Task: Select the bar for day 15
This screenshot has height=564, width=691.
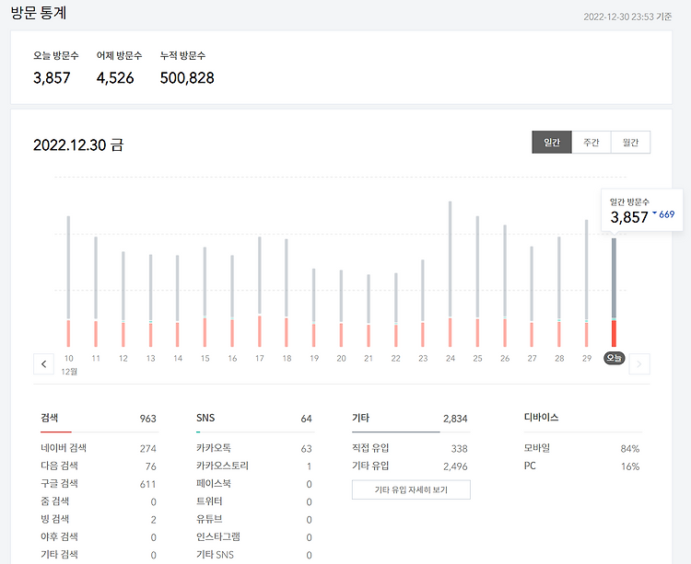Action: tap(205, 297)
